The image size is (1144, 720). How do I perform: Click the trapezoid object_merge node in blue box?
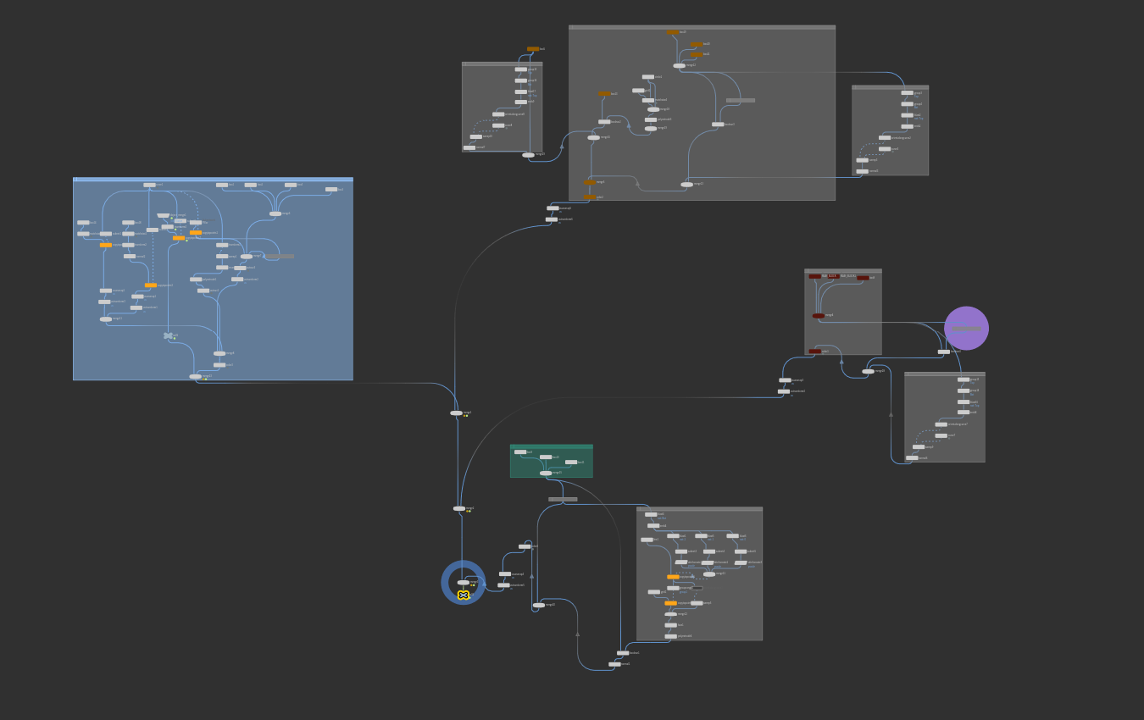163,215
